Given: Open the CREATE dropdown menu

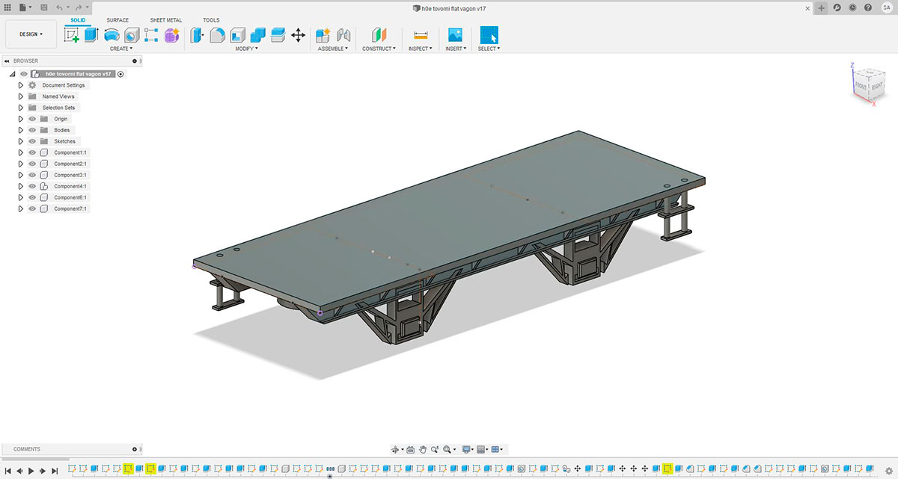Looking at the screenshot, I should pos(121,49).
